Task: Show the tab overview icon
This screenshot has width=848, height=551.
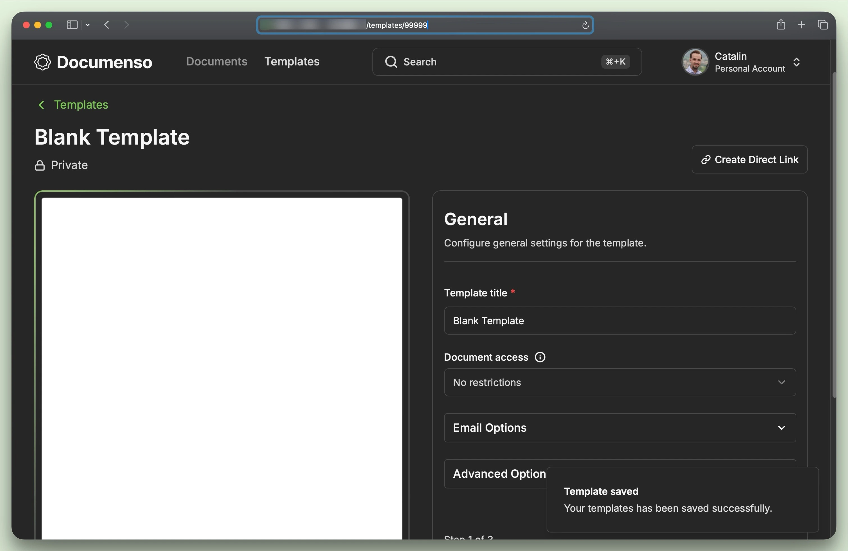Action: pos(822,24)
